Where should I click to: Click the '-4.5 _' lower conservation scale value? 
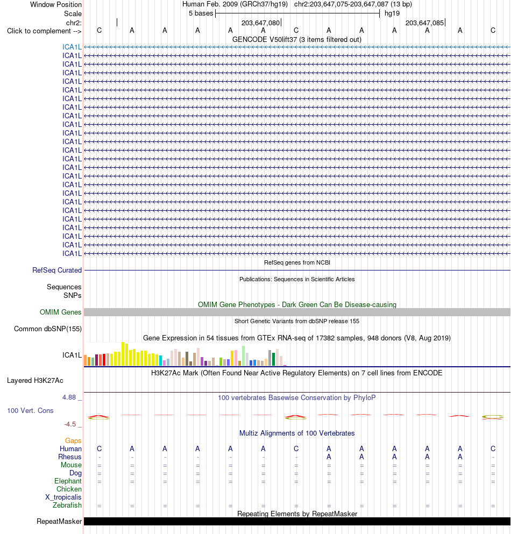(73, 424)
